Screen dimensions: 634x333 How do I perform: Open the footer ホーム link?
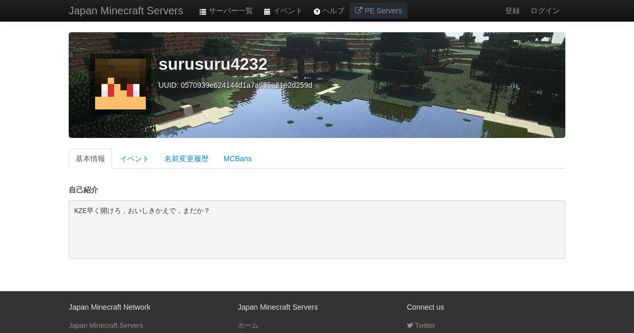[x=248, y=326]
